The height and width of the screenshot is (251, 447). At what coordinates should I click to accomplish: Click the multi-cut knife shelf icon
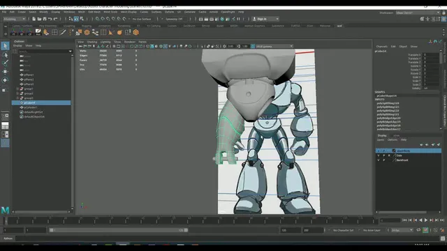62,33
